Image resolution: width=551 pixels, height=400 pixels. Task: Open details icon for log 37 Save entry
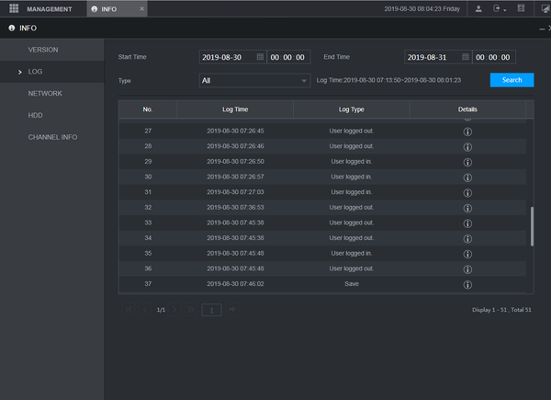tap(467, 284)
